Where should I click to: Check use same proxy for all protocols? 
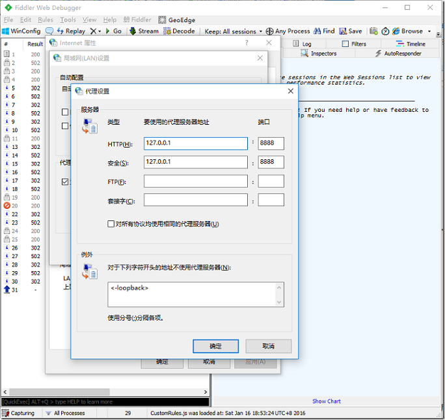click(111, 224)
